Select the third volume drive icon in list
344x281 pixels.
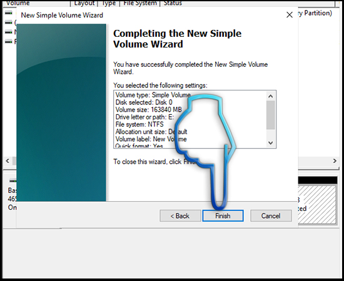coord(9,32)
